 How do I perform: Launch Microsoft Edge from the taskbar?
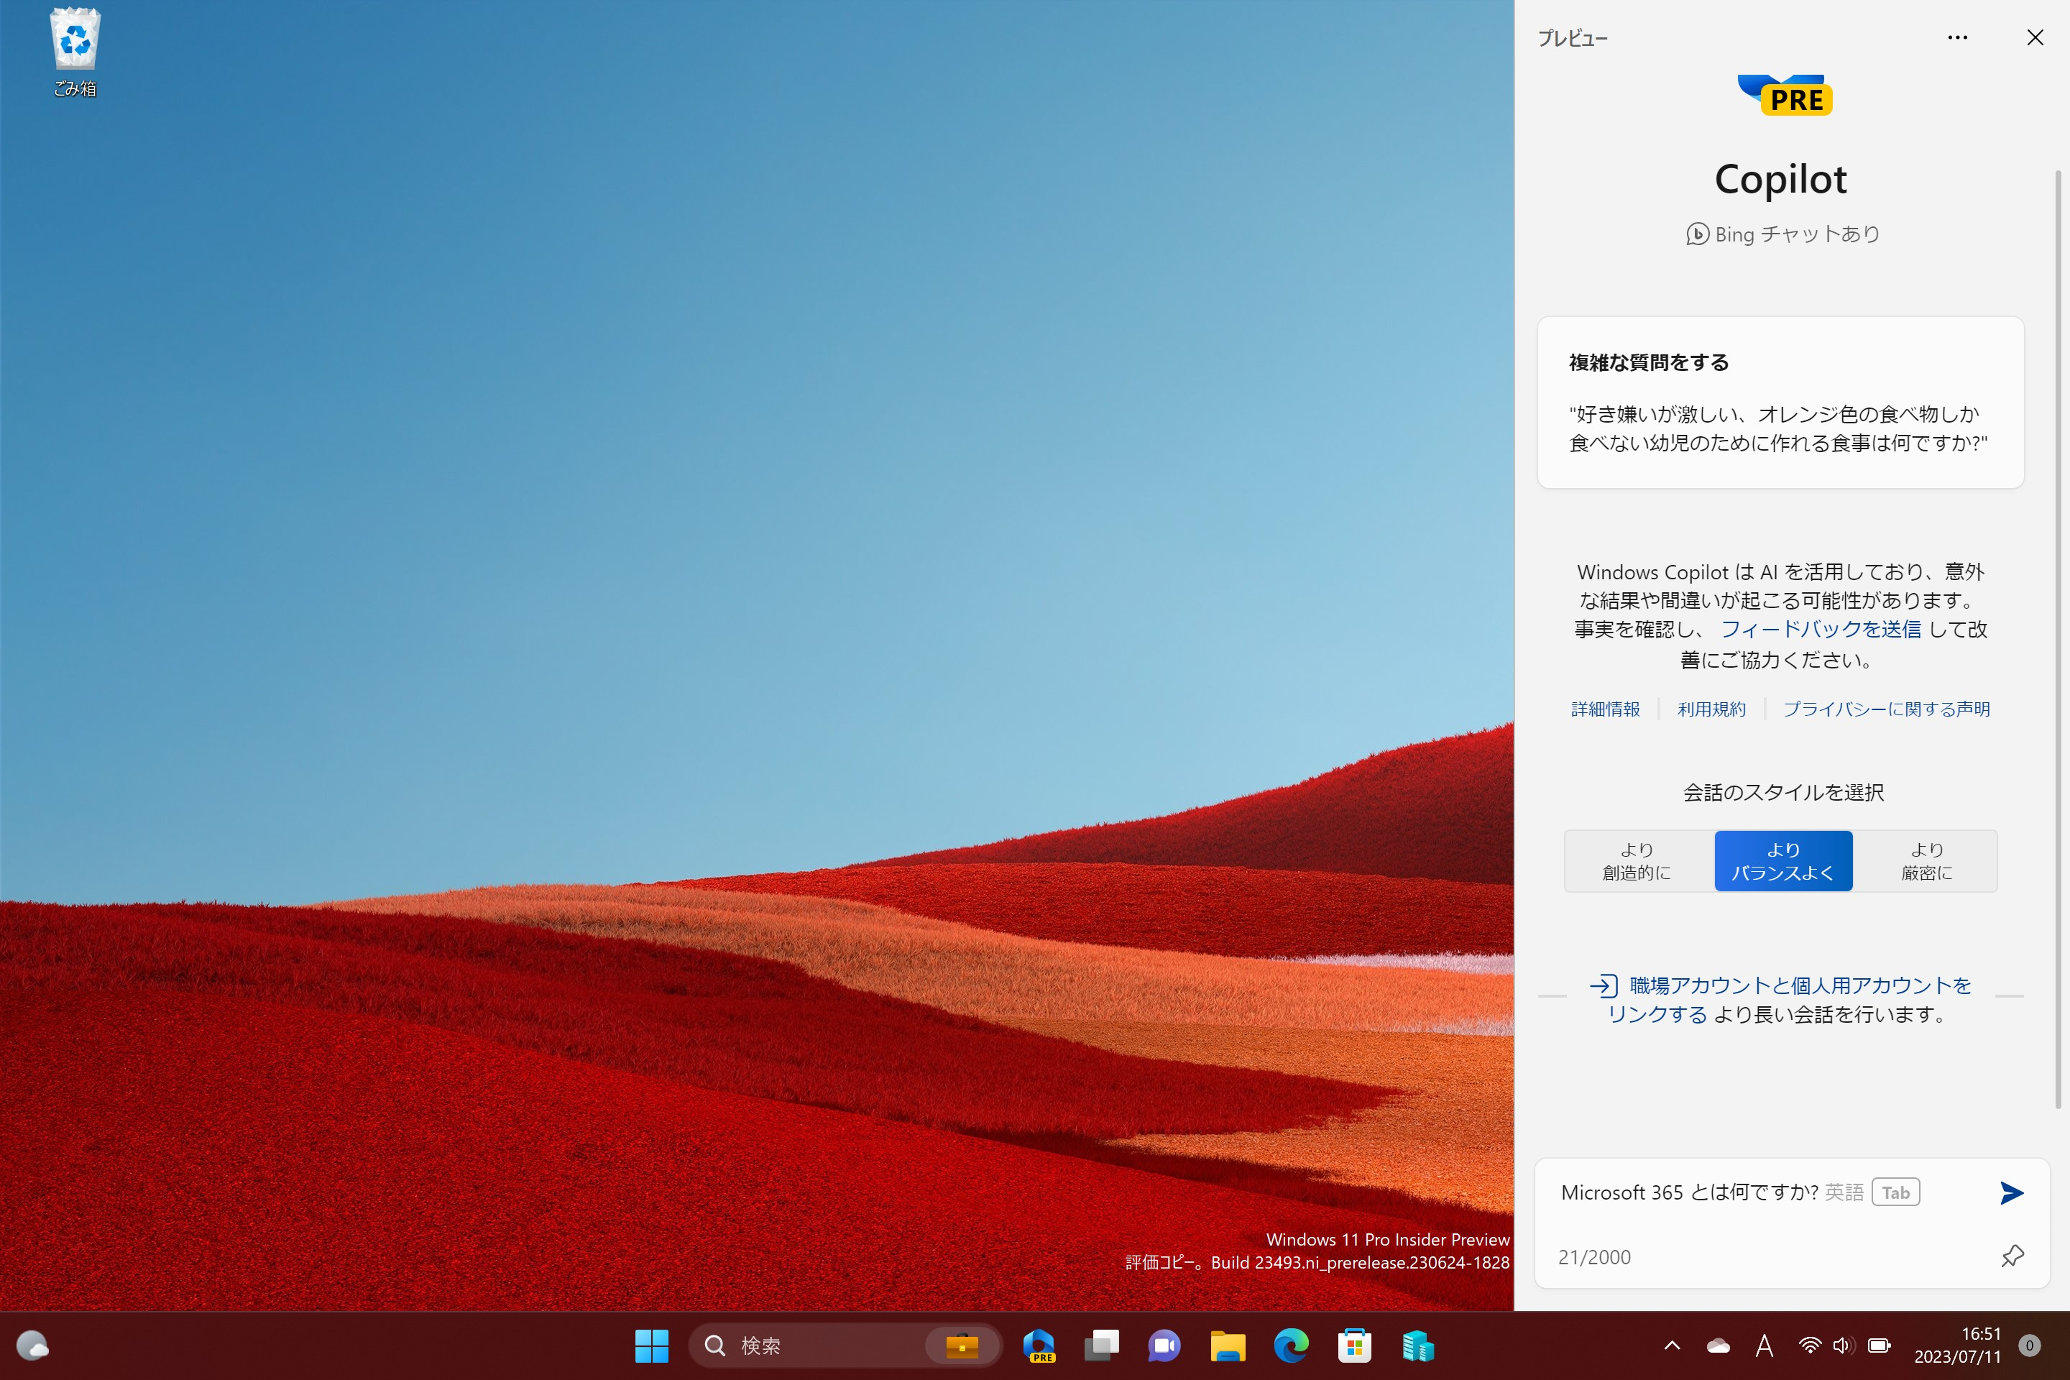click(x=1291, y=1345)
